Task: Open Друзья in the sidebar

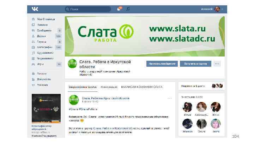Action: point(41,36)
